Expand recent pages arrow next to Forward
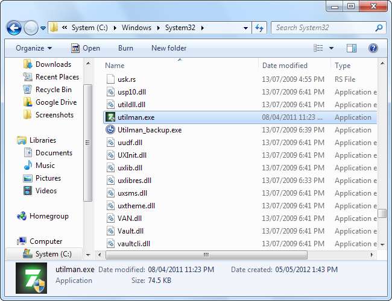392x301 pixels. (x=43, y=28)
